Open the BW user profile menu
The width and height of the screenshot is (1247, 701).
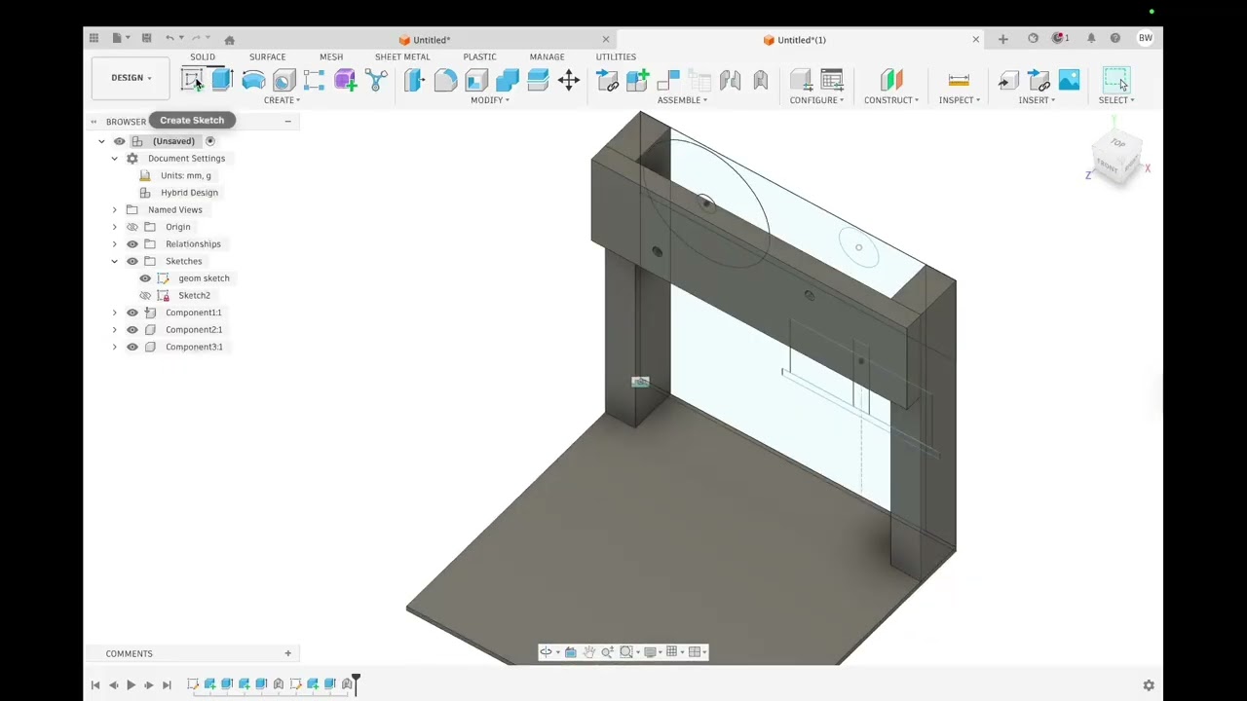click(1146, 38)
